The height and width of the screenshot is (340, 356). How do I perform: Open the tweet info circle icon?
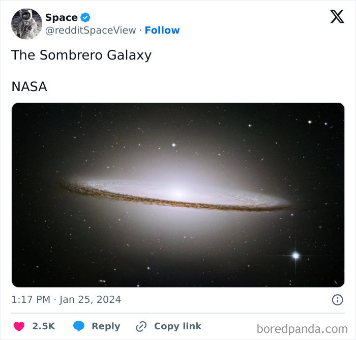pyautogui.click(x=337, y=300)
